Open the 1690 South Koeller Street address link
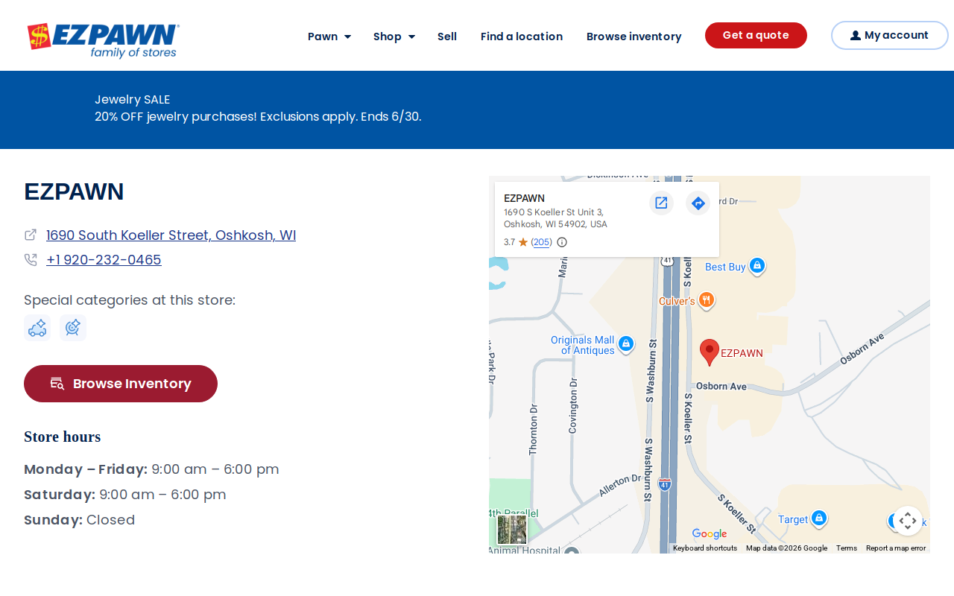 tap(171, 235)
